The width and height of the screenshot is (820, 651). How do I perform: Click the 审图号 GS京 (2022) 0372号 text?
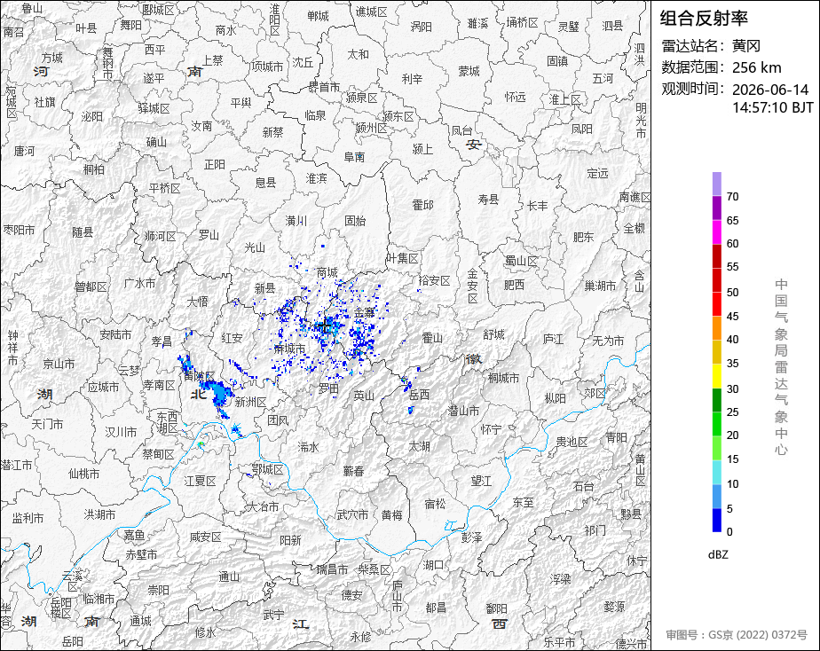(x=737, y=635)
